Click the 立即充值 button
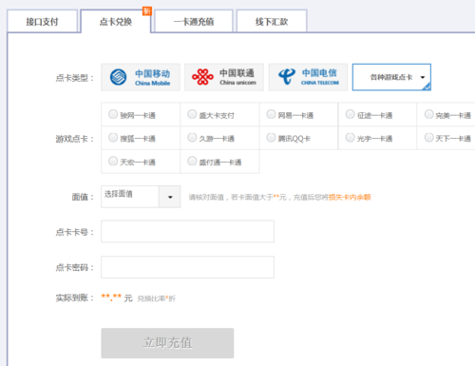This screenshot has height=366, width=475. 167,343
